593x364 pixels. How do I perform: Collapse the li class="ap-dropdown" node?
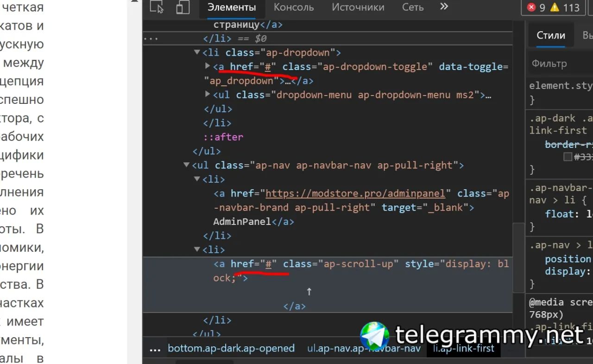coord(197,52)
